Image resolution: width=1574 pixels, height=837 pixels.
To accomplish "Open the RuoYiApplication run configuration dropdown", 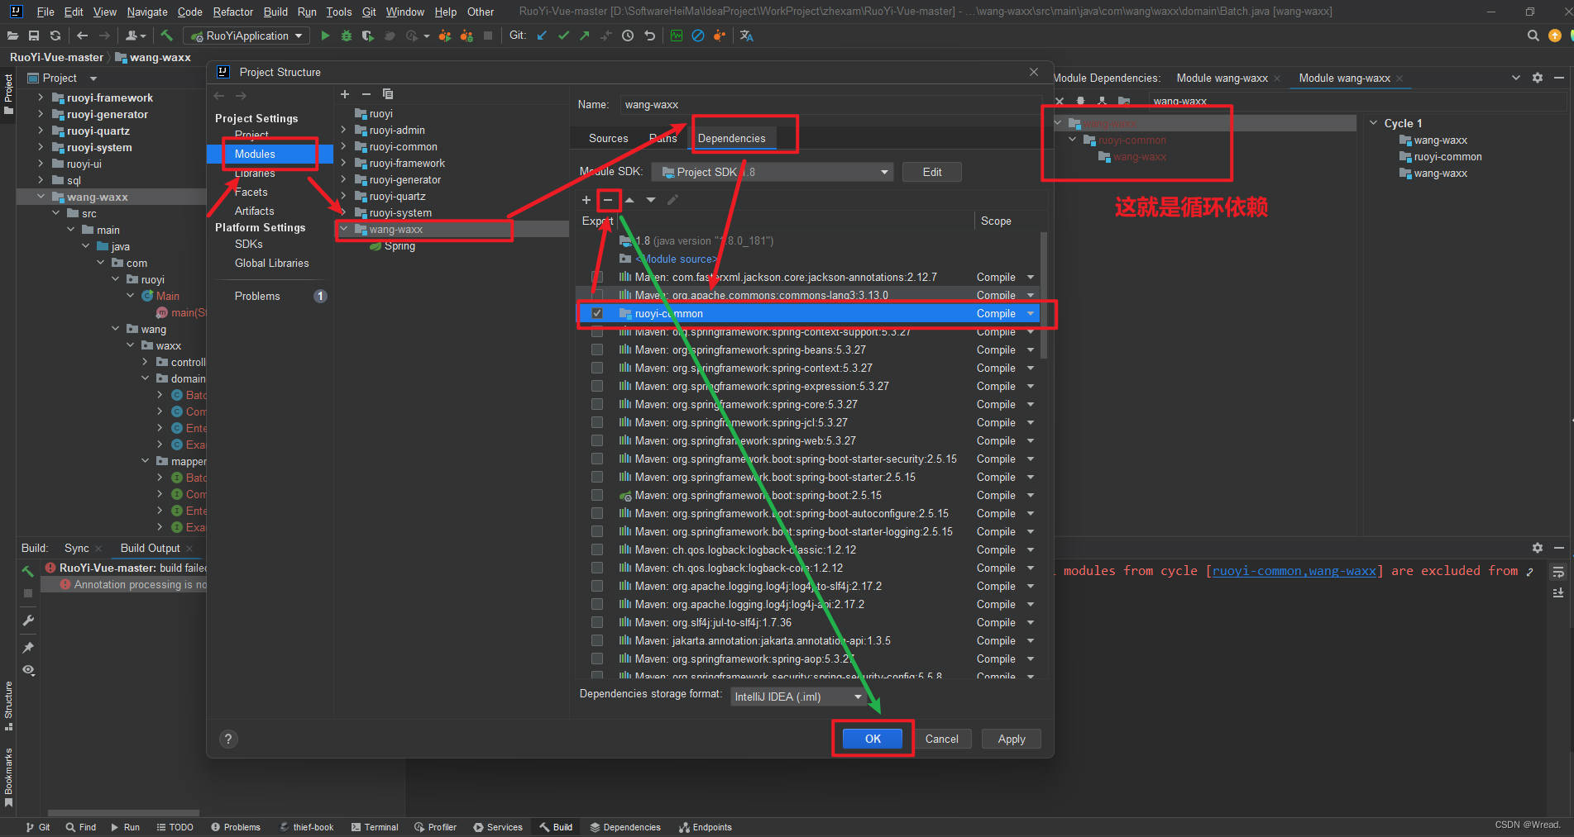I will coord(246,36).
